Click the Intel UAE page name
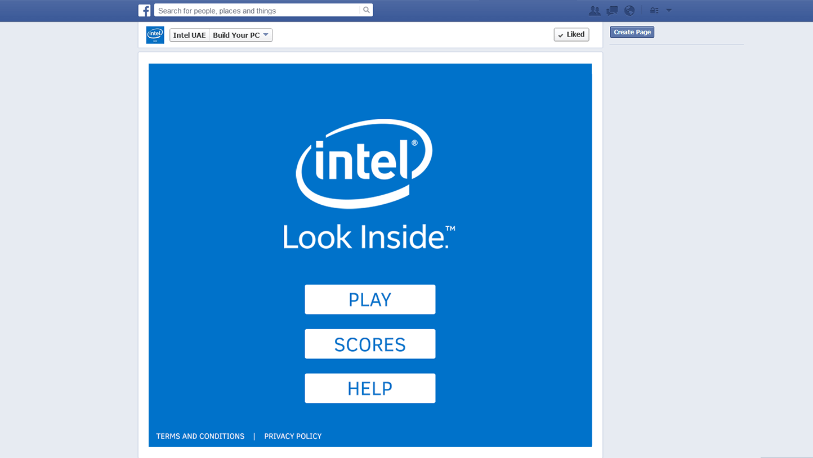Viewport: 813px width, 458px height. point(190,35)
